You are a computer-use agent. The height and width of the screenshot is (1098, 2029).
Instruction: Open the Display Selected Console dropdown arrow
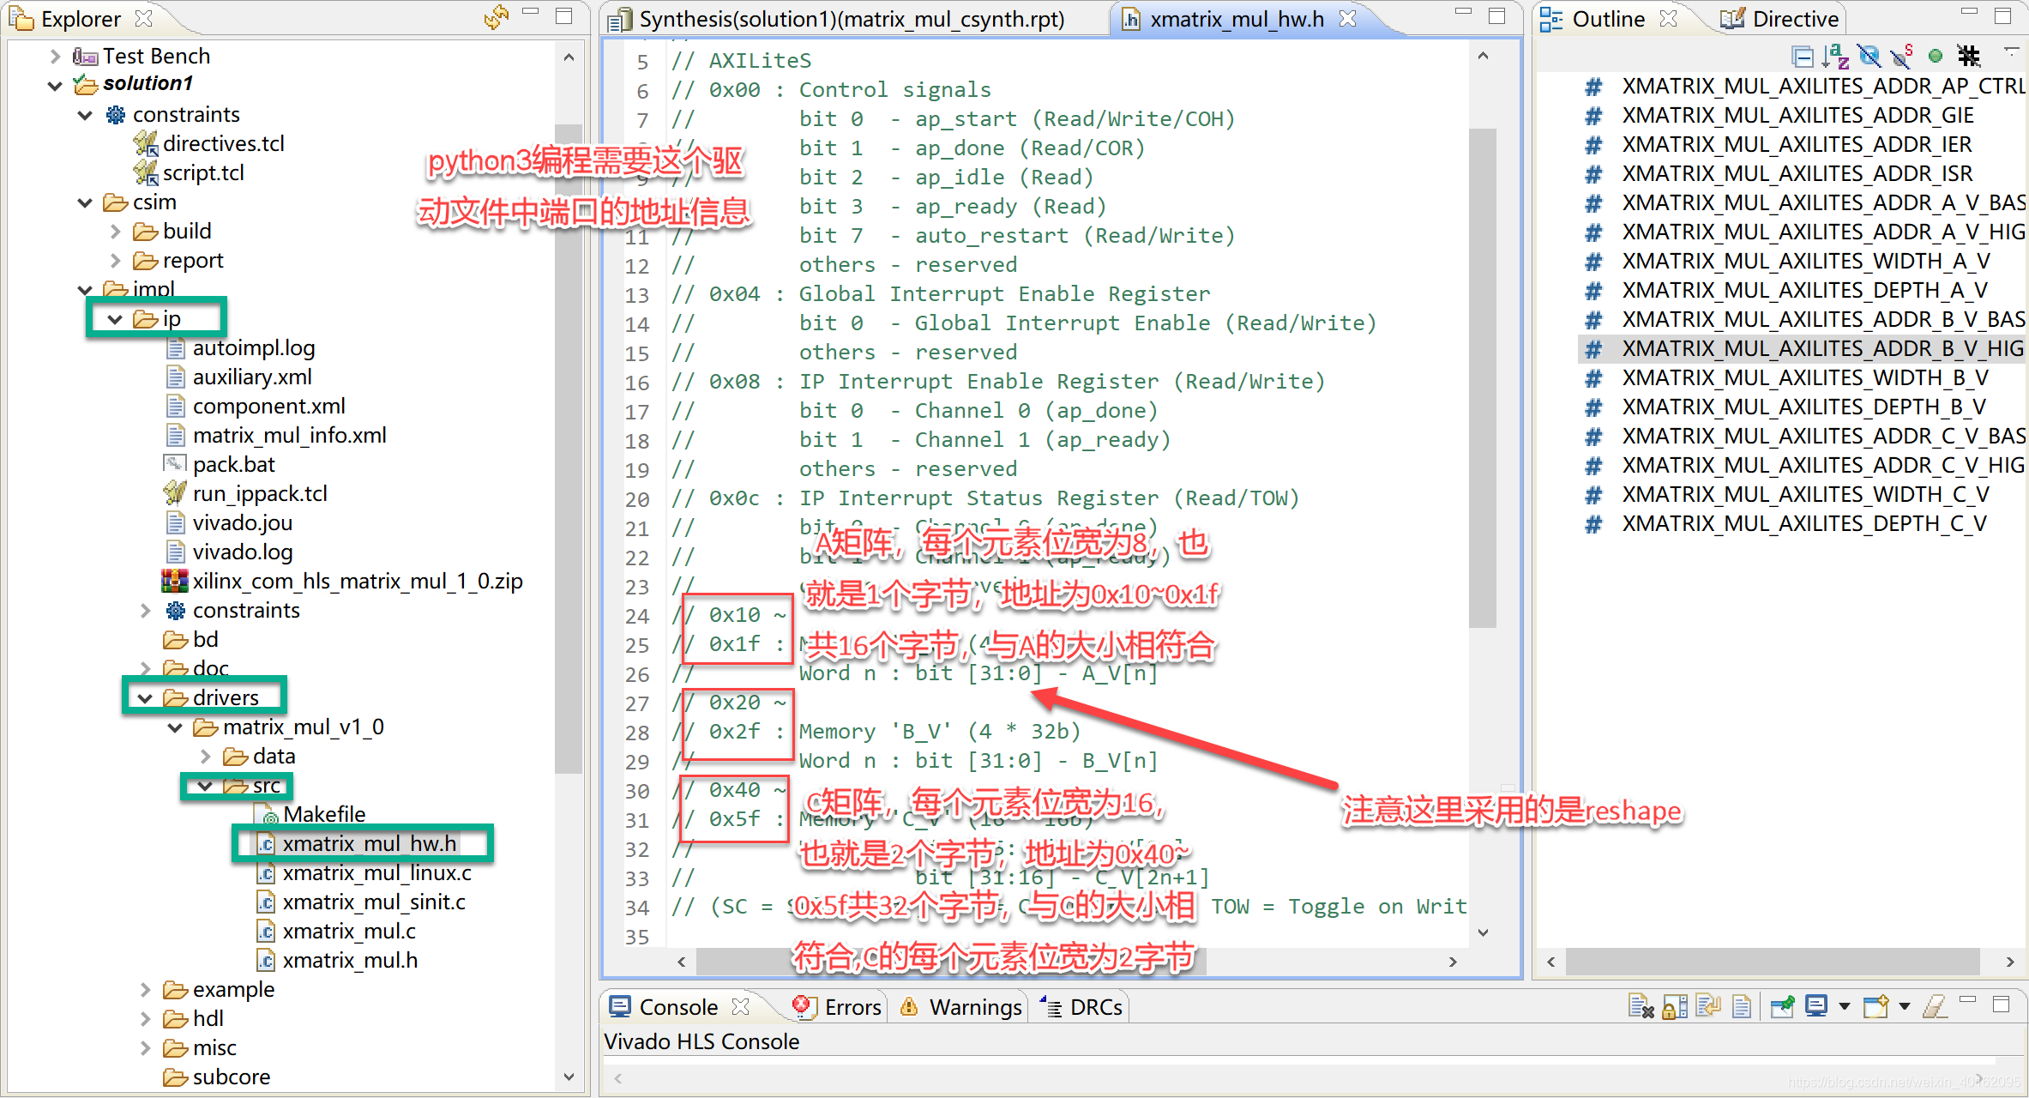point(1845,1006)
